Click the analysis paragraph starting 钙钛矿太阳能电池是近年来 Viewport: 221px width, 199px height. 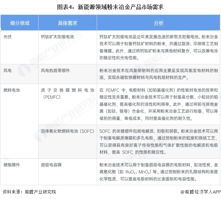[159, 48]
